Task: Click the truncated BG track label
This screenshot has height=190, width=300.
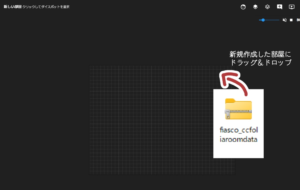Action: coord(298,20)
